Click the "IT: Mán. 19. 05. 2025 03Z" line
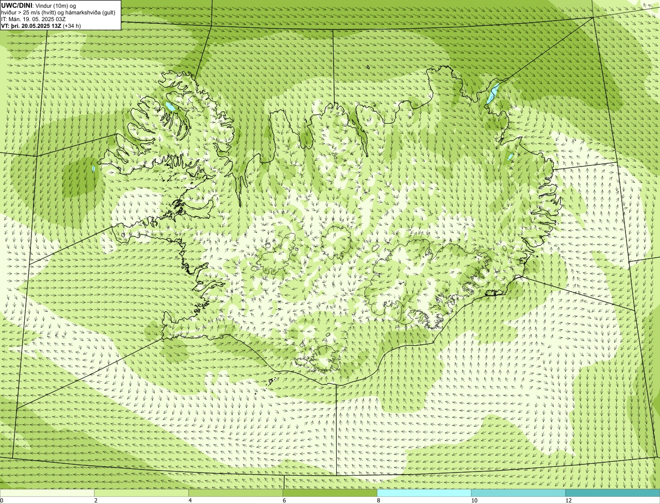The image size is (660, 504). tap(34, 19)
